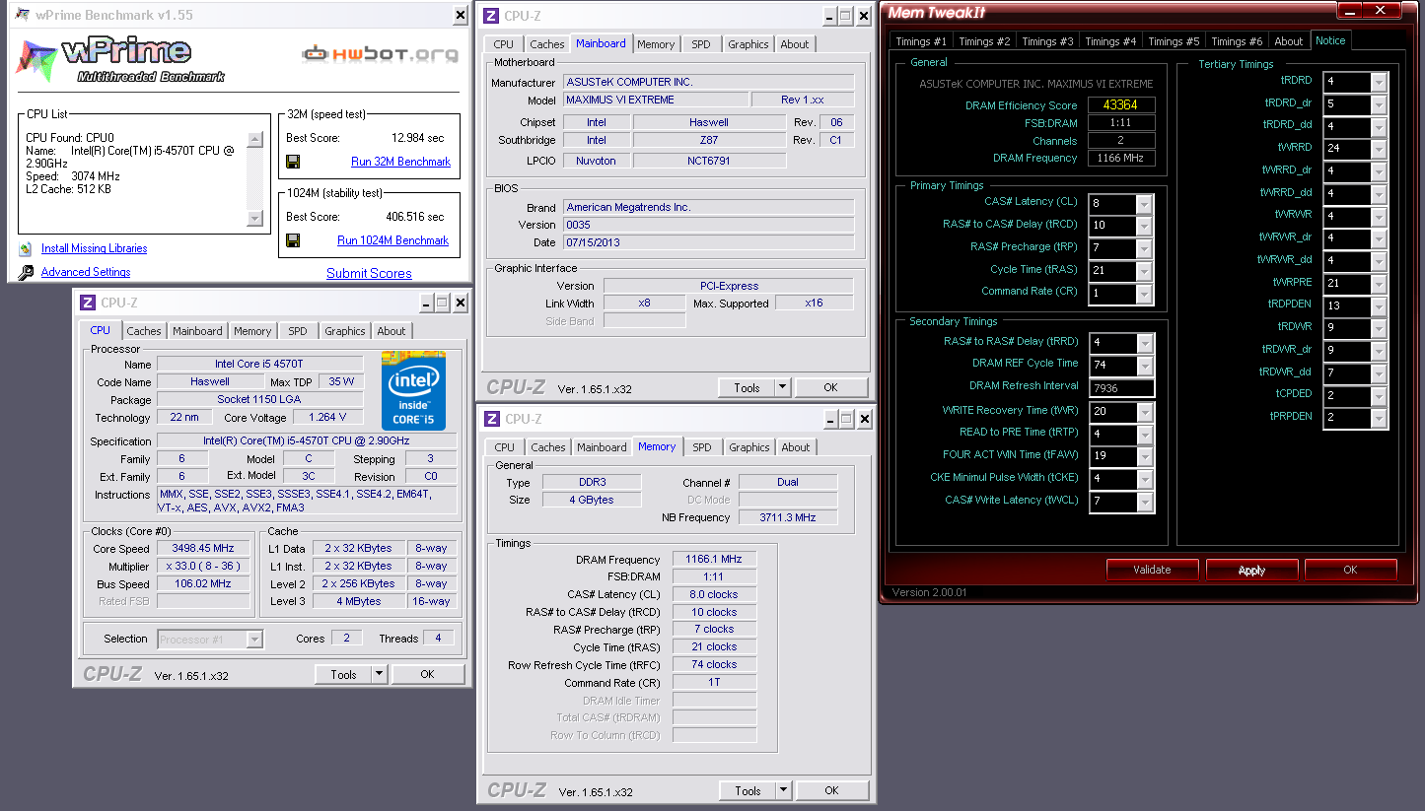Image resolution: width=1425 pixels, height=811 pixels.
Task: Open the tWRRD tertiary timing dropdown
Action: click(x=1379, y=149)
